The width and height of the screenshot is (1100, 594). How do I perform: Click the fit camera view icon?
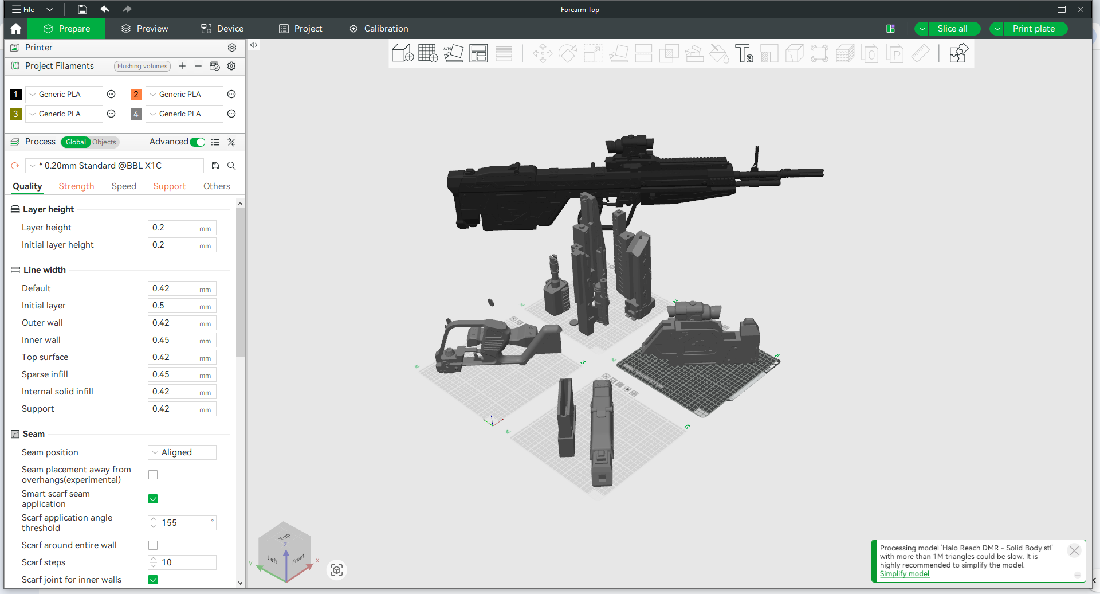coord(337,570)
